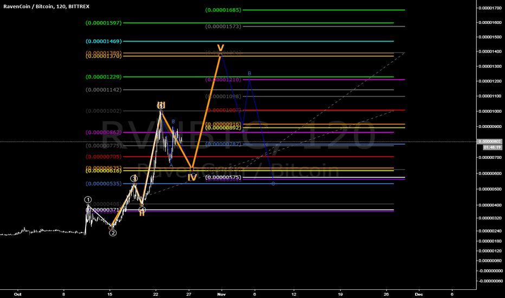505x298 pixels.
Task: Click the yellow (0.00000892) level label
Action: click(x=223, y=128)
